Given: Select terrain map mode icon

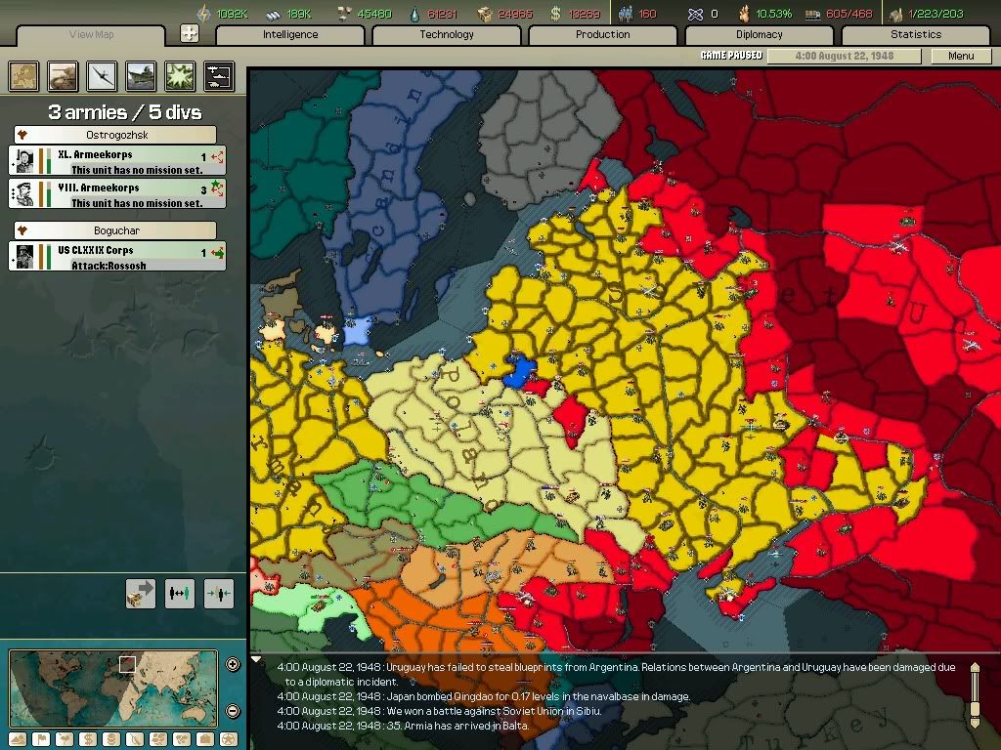Looking at the screenshot, I should [18, 739].
